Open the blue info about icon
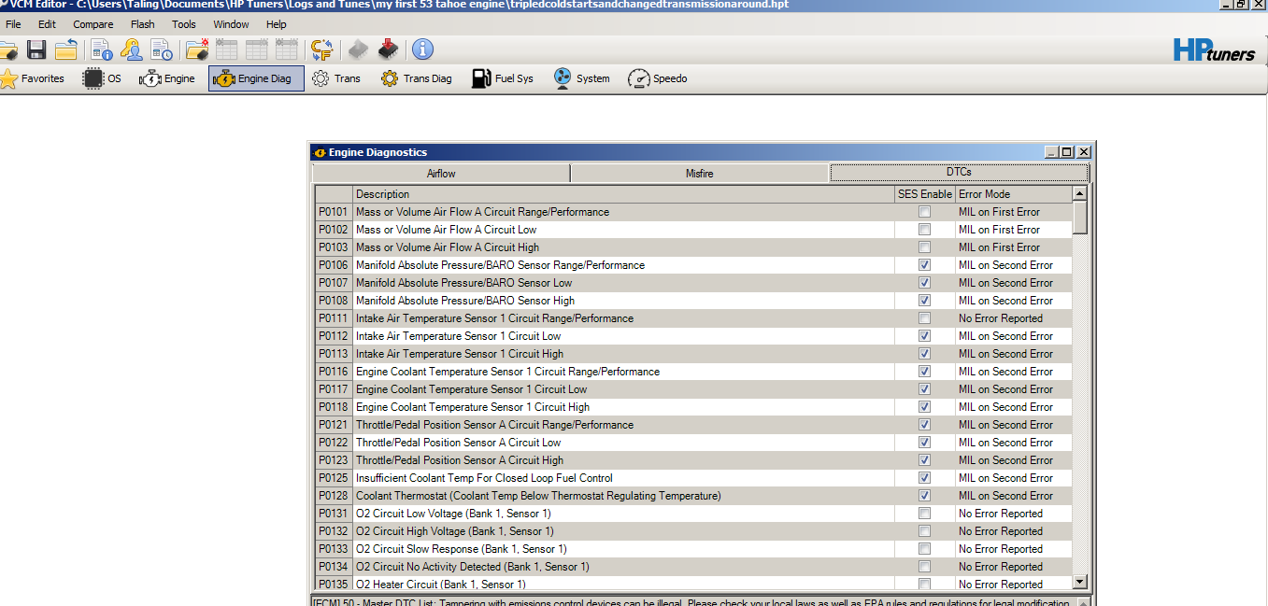1268x606 pixels. pyautogui.click(x=422, y=49)
